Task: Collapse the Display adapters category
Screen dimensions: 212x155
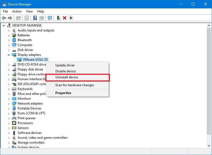Action: click(x=9, y=55)
